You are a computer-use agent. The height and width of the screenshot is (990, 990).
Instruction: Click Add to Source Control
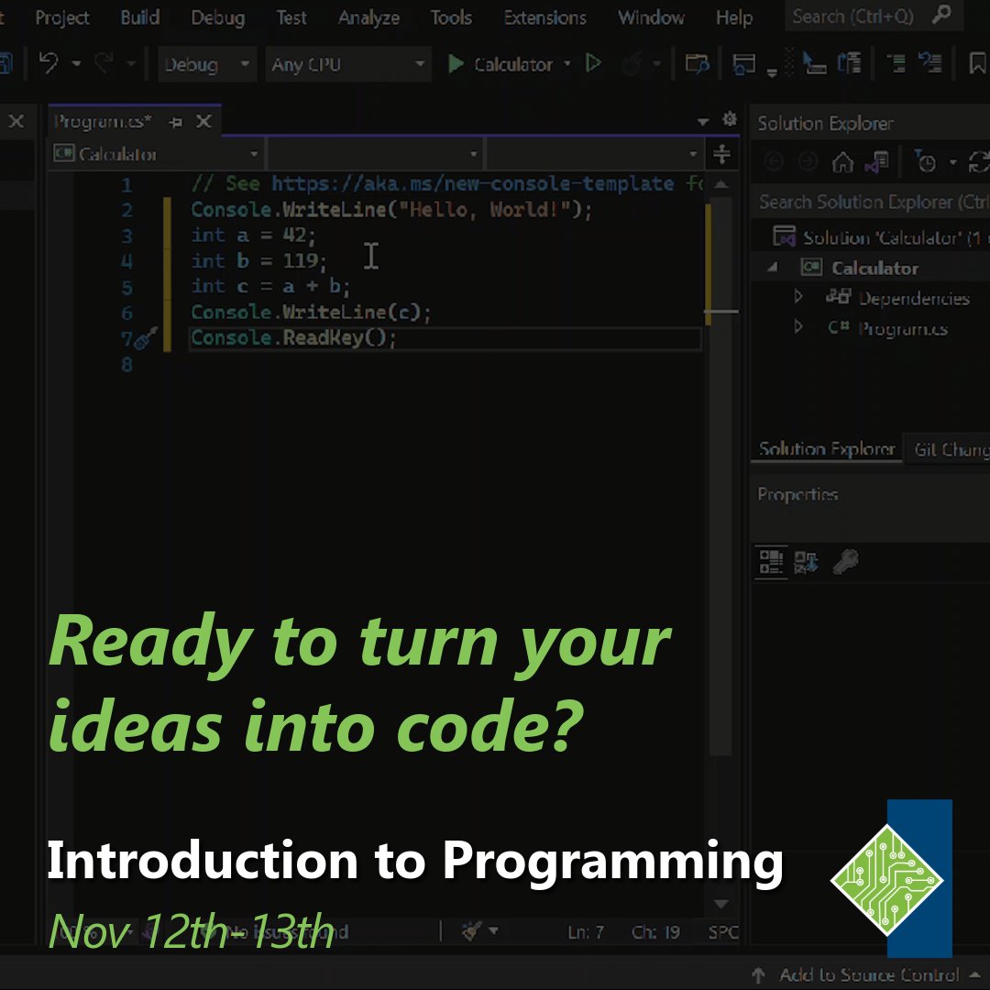[869, 974]
